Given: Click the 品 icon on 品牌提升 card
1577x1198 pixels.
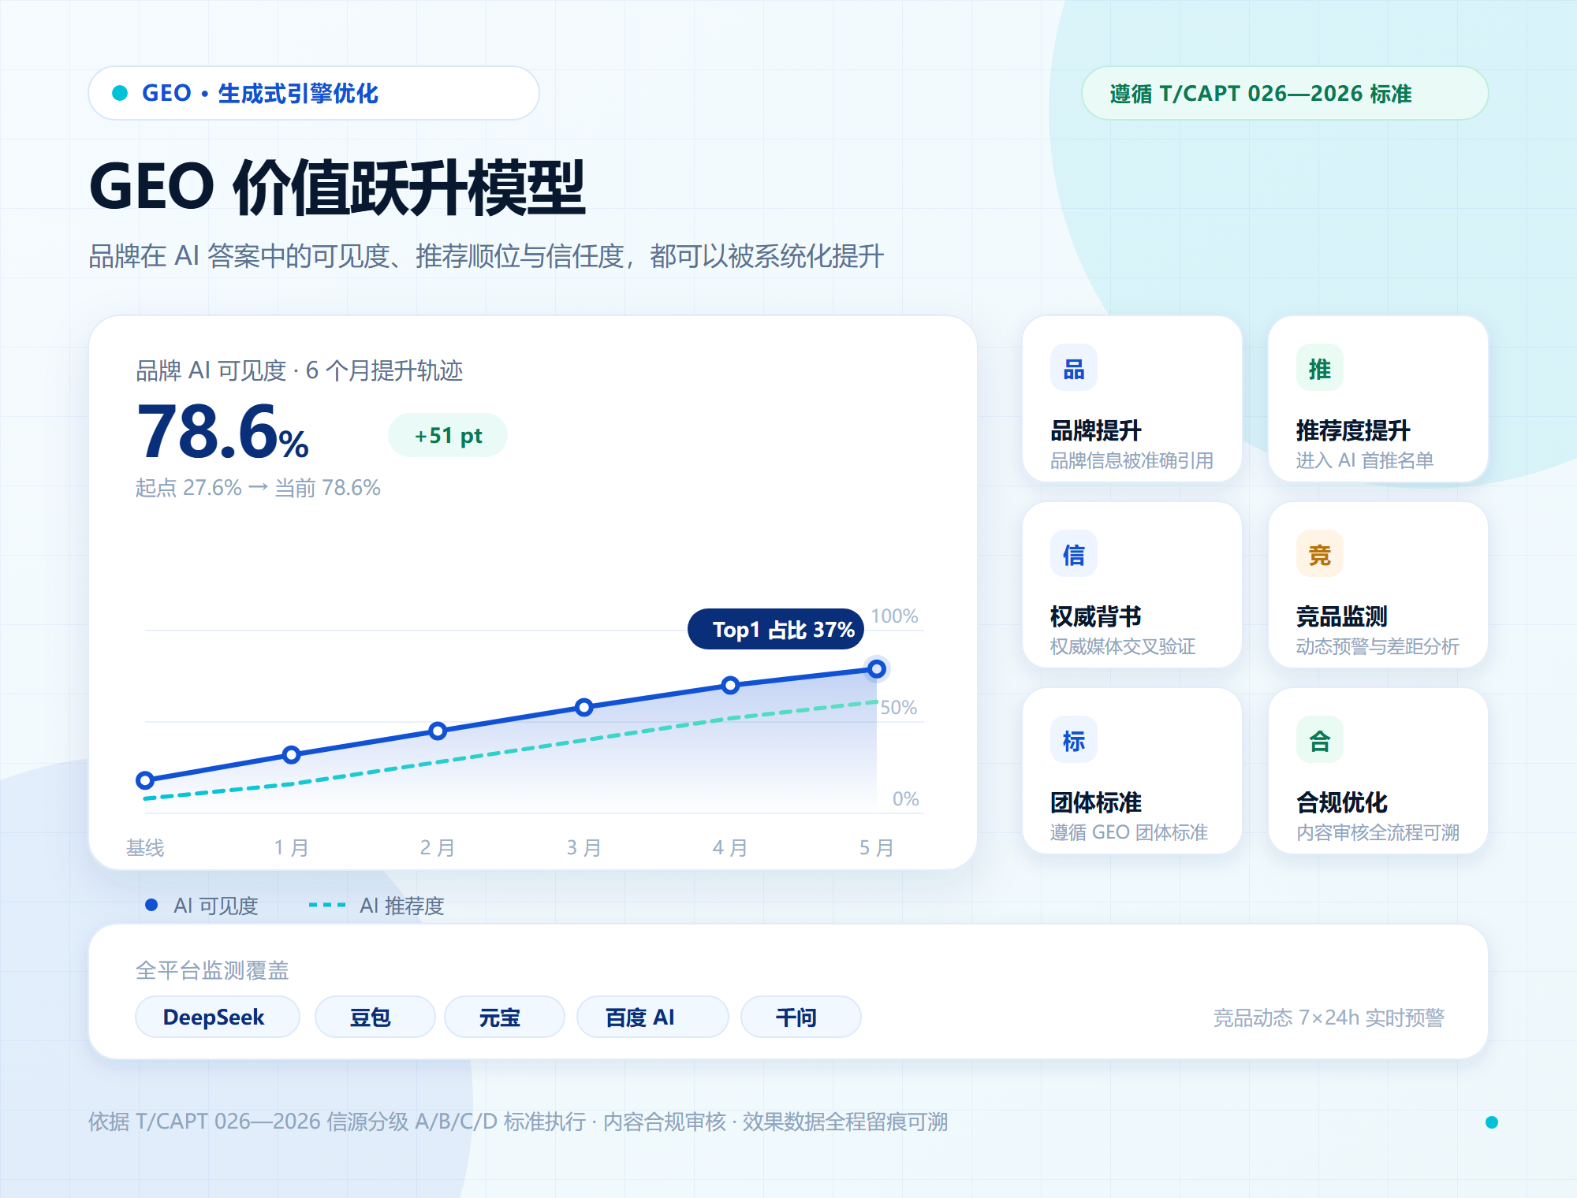Looking at the screenshot, I should 1074,368.
